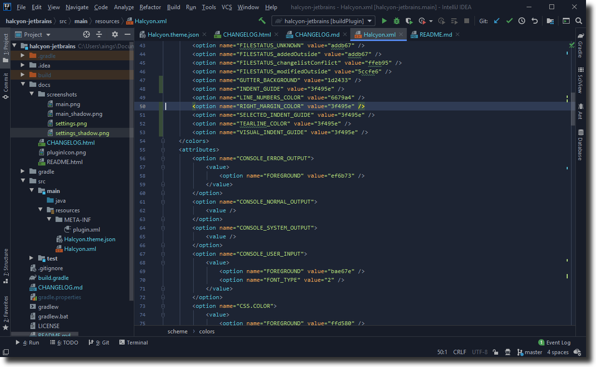Click the locate-file crosshair icon in Project panel

coord(86,34)
